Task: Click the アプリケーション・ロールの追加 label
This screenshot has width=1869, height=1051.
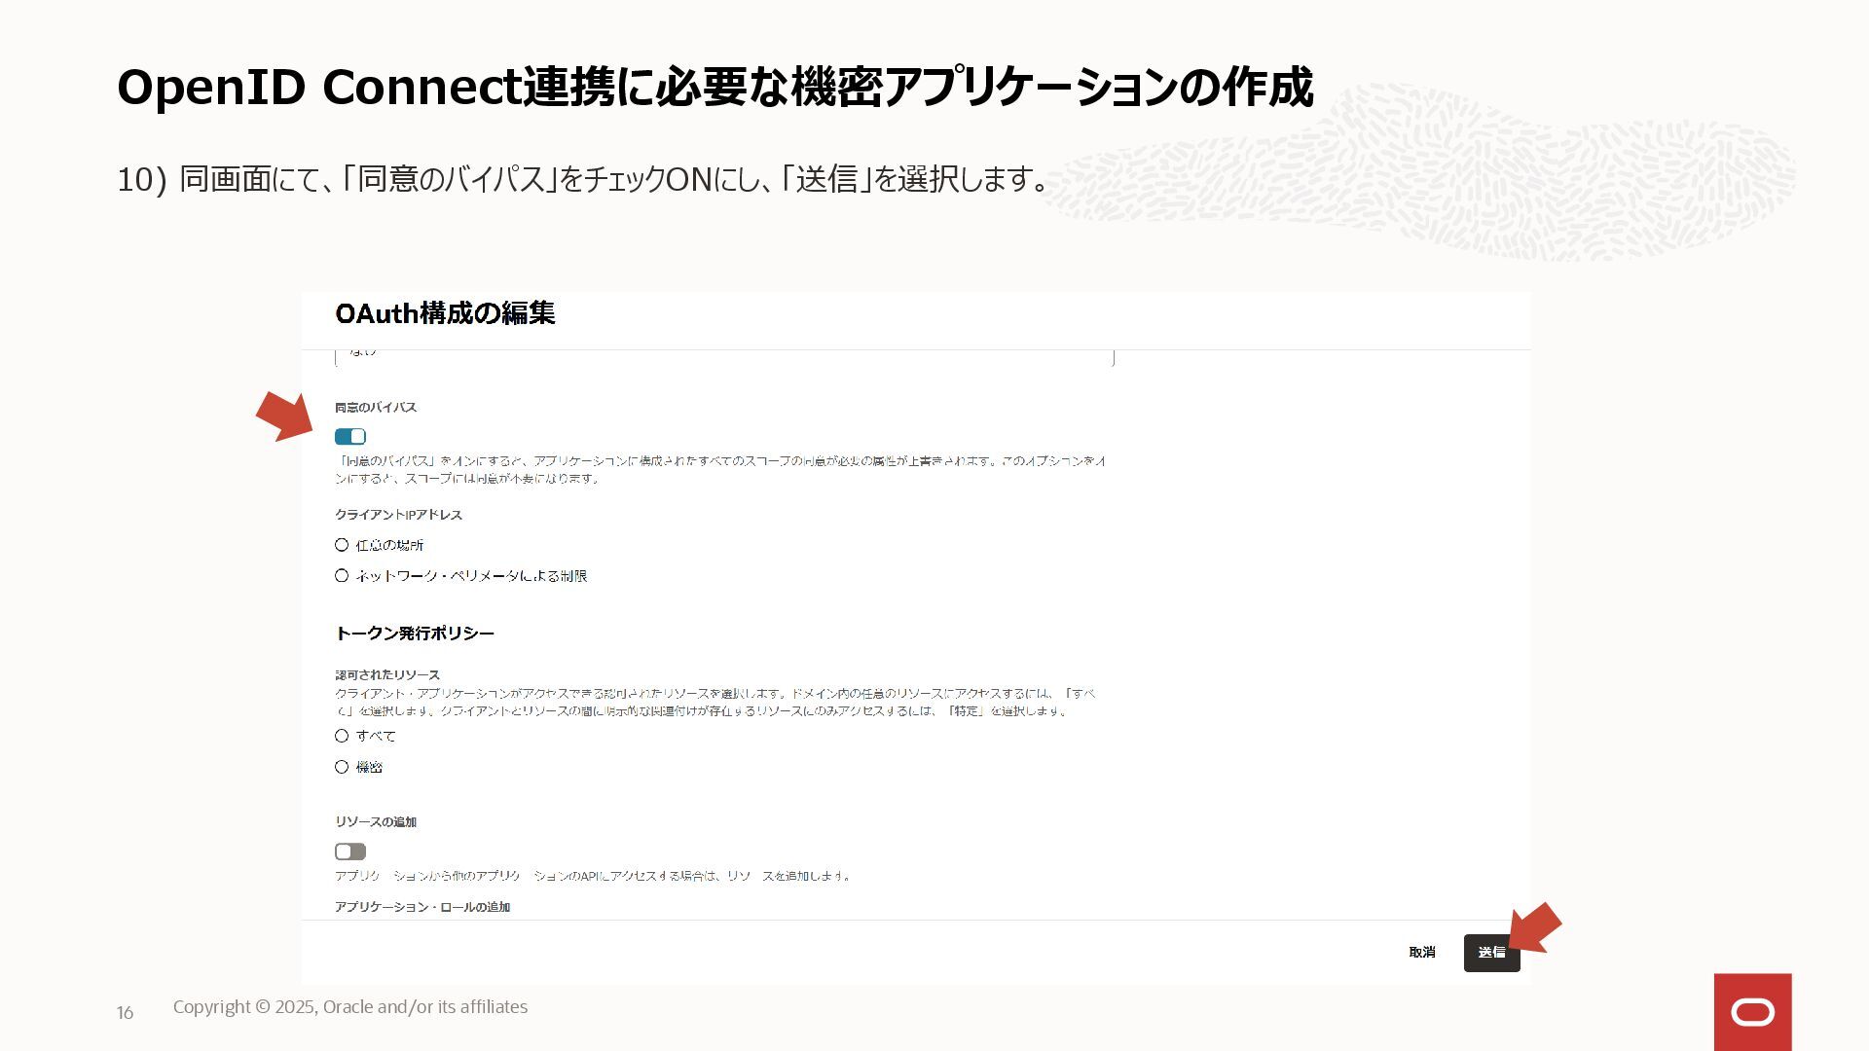Action: click(422, 907)
